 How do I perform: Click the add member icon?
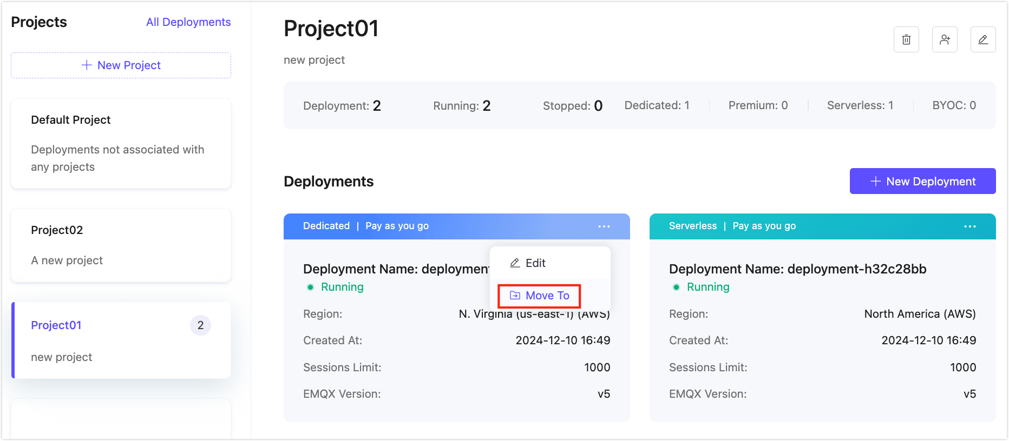945,39
